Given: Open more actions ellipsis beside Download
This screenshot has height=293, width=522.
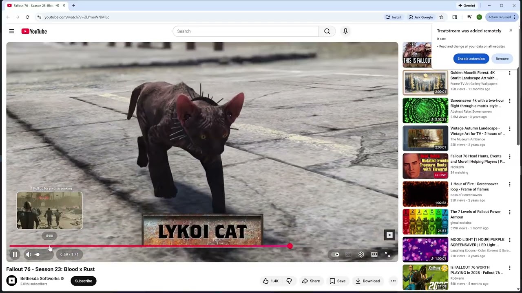Looking at the screenshot, I should (x=393, y=281).
